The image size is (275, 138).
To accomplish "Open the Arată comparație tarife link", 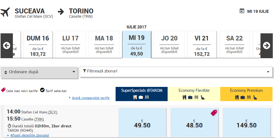I will point(91,98).
